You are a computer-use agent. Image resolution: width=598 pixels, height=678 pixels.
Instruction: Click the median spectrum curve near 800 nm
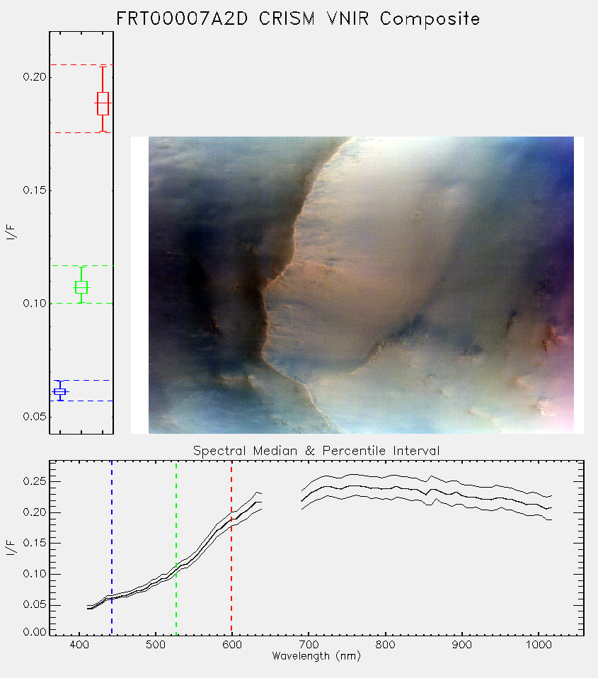click(x=385, y=488)
